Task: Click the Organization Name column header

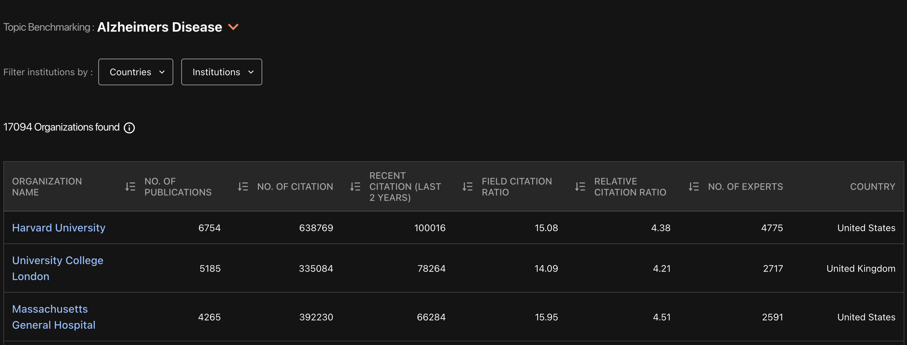Action: click(47, 186)
